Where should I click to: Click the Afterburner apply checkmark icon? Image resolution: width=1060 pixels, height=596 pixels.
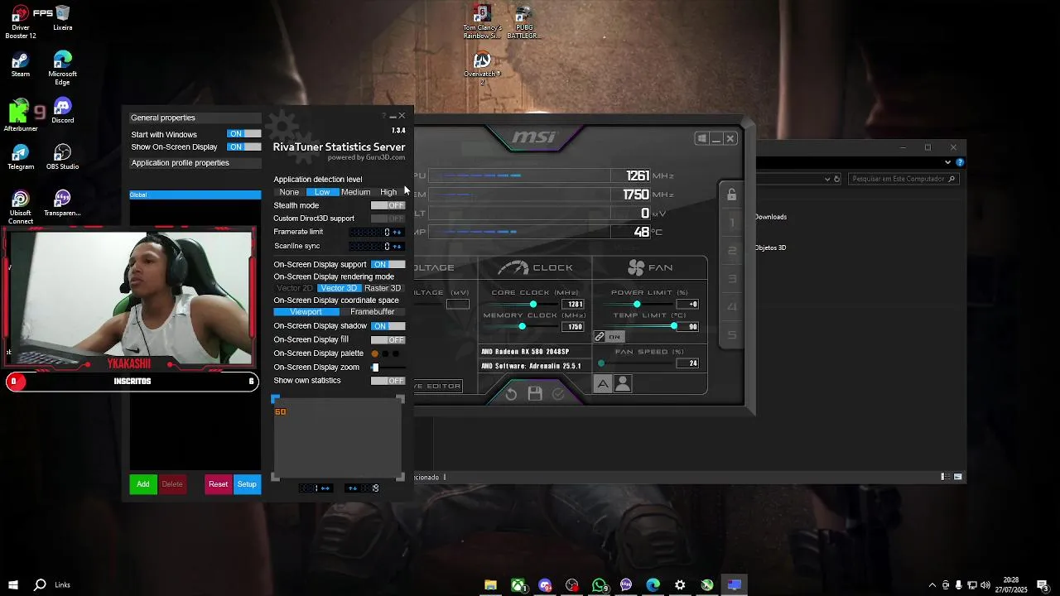coord(558,394)
